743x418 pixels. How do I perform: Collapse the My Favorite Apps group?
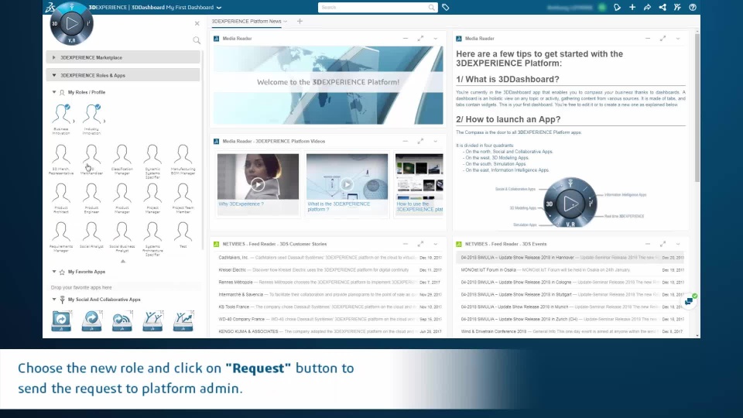click(x=54, y=272)
